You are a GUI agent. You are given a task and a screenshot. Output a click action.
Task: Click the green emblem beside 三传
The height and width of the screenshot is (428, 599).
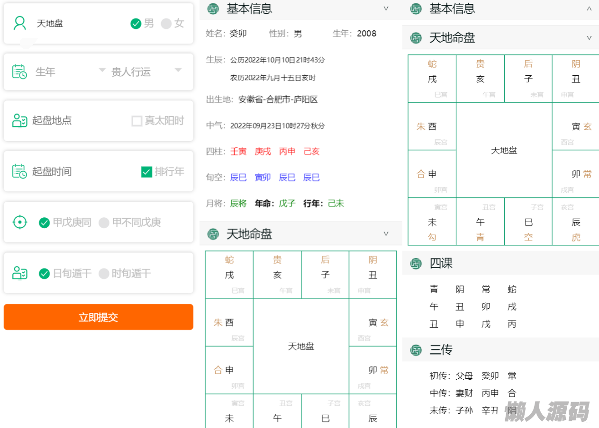tap(416, 350)
